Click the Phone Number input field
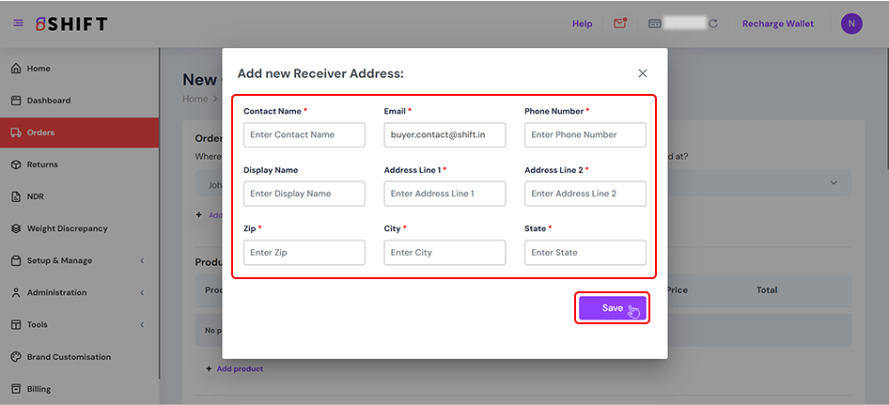 click(x=585, y=134)
